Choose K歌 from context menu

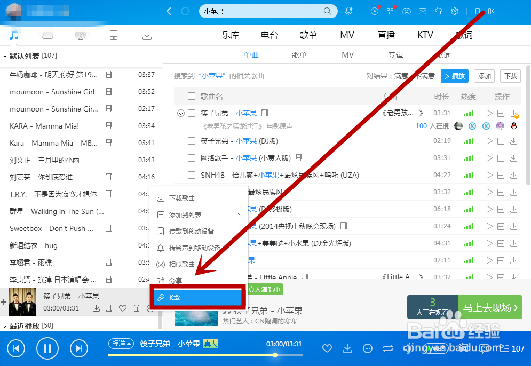[198, 297]
